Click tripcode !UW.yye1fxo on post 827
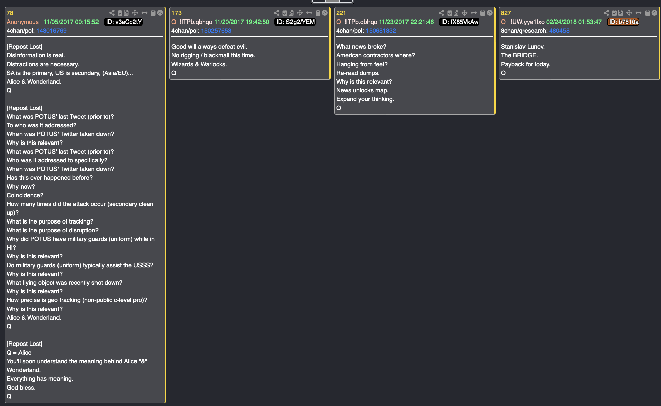The image size is (661, 406). 528,22
